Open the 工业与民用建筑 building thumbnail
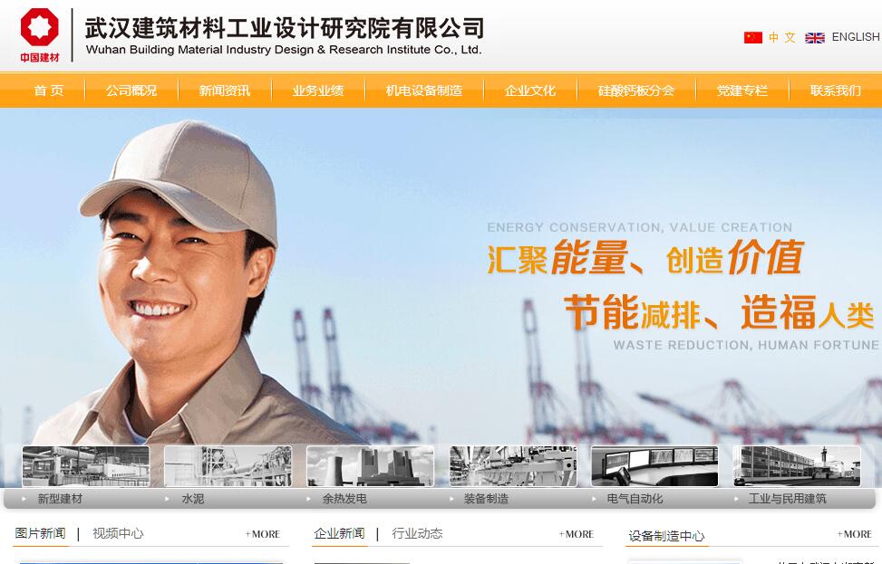Screen dimensions: 882x564 [797, 466]
